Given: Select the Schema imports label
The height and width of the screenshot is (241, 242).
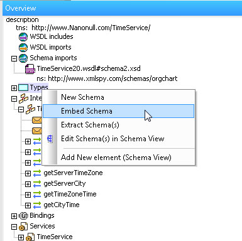Looking at the screenshot, I should [53, 58].
